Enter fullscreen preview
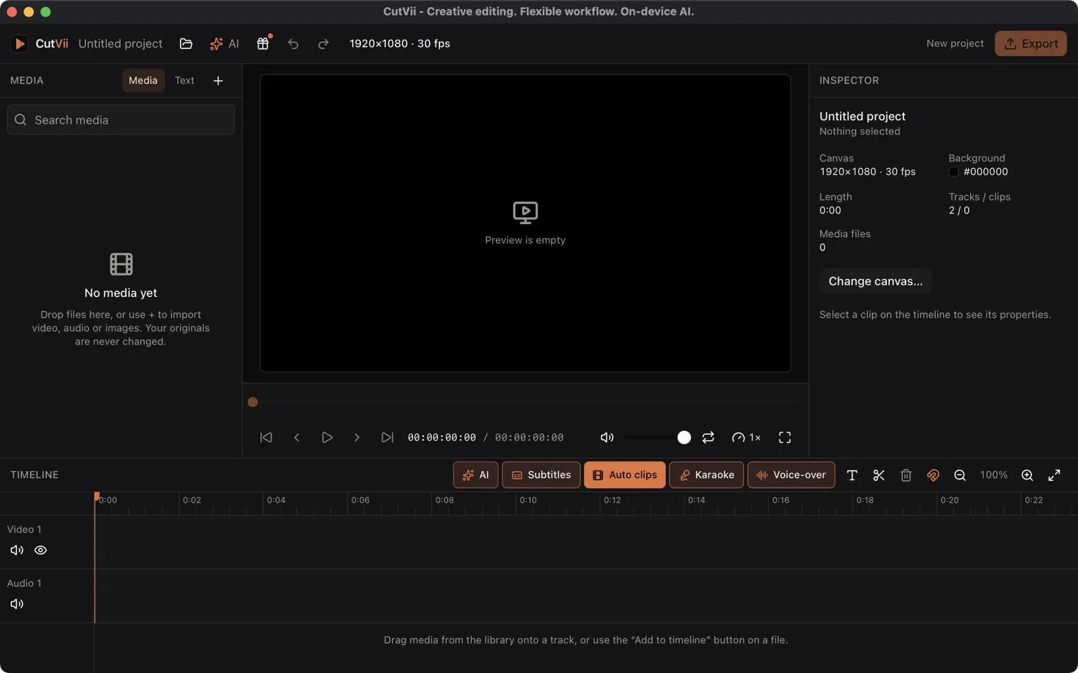1078x673 pixels. click(785, 437)
